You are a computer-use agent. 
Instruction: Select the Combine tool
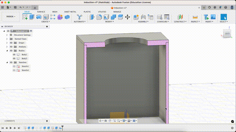(113, 17)
